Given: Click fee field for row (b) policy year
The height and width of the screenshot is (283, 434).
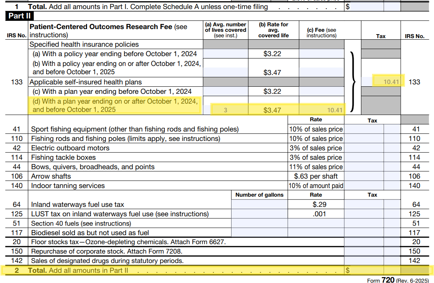Looking at the screenshot, I should [322, 72].
